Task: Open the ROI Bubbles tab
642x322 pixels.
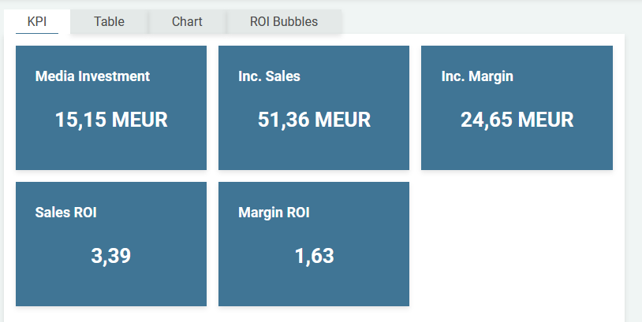Action: pos(284,22)
